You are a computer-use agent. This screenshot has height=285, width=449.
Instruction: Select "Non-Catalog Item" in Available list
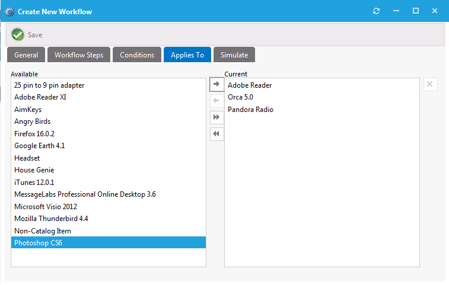pyautogui.click(x=108, y=231)
